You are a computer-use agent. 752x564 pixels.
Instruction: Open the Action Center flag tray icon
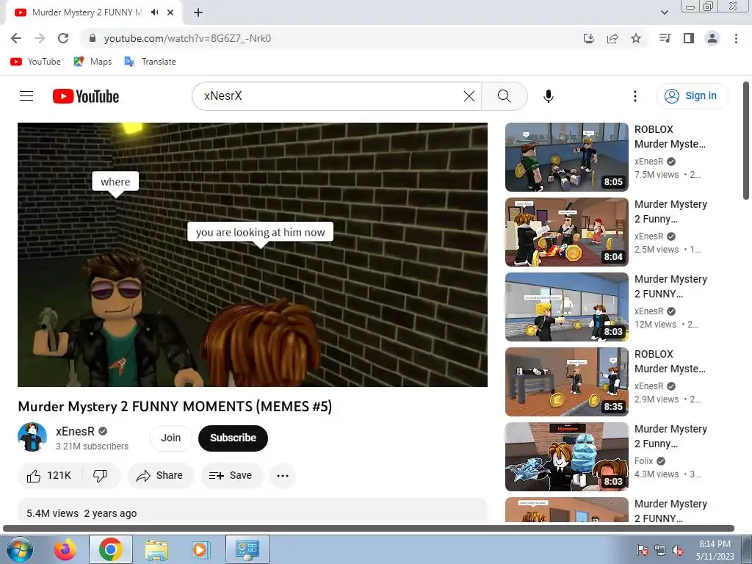click(643, 551)
